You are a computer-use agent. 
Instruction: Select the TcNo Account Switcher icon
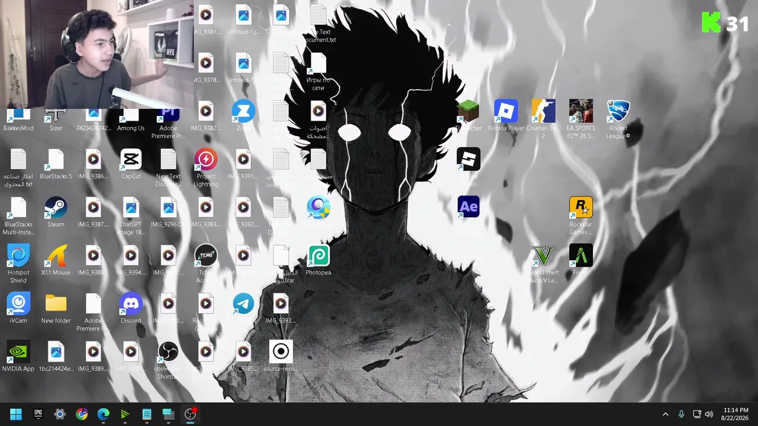205,264
